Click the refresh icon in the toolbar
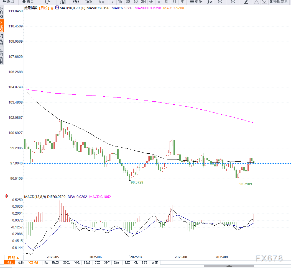Image resolution: width=291 pixels, height=268 pixels. click(47, 2)
